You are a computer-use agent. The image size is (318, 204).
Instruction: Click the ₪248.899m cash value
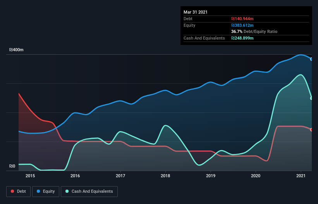tap(242, 38)
